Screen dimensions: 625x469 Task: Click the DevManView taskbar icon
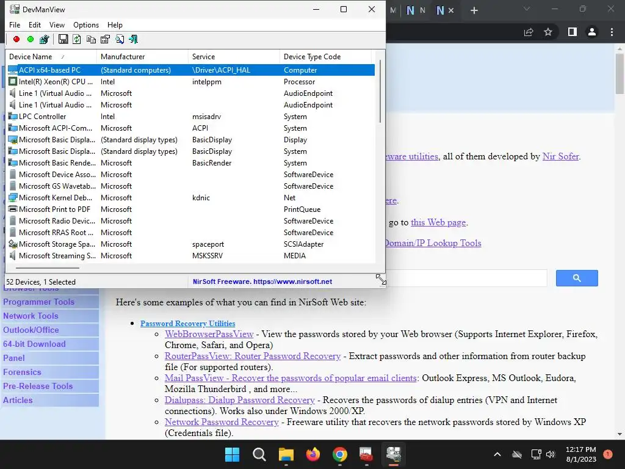point(394,454)
